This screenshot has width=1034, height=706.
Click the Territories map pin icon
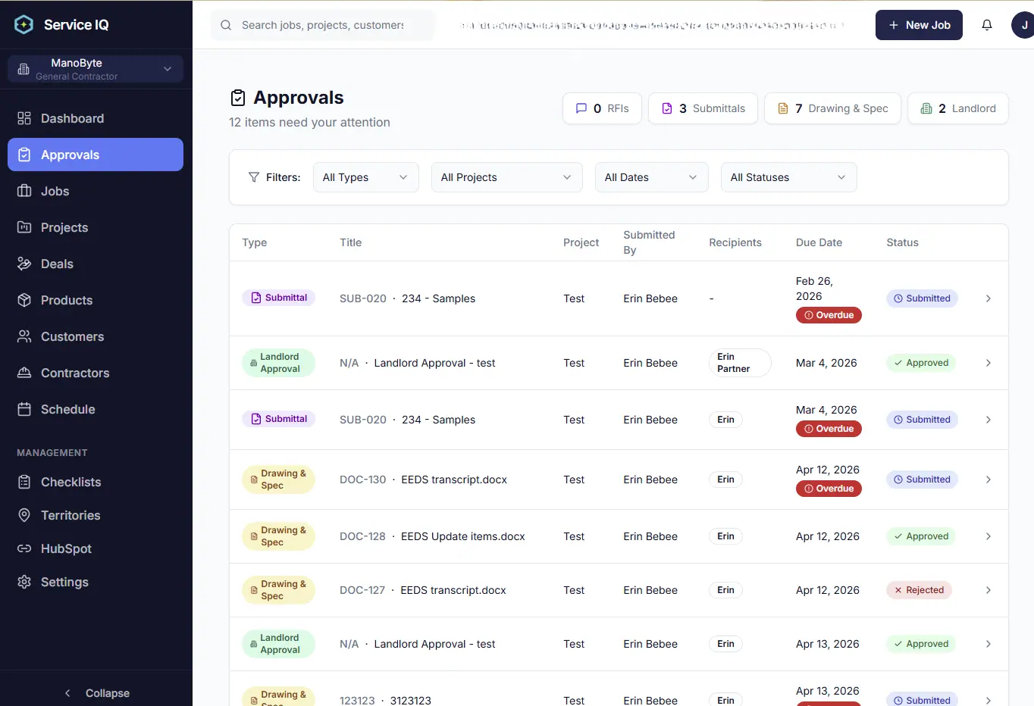pos(24,515)
